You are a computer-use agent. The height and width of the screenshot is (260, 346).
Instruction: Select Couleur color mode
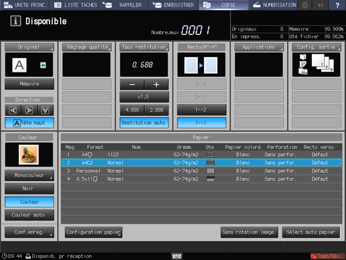29,202
